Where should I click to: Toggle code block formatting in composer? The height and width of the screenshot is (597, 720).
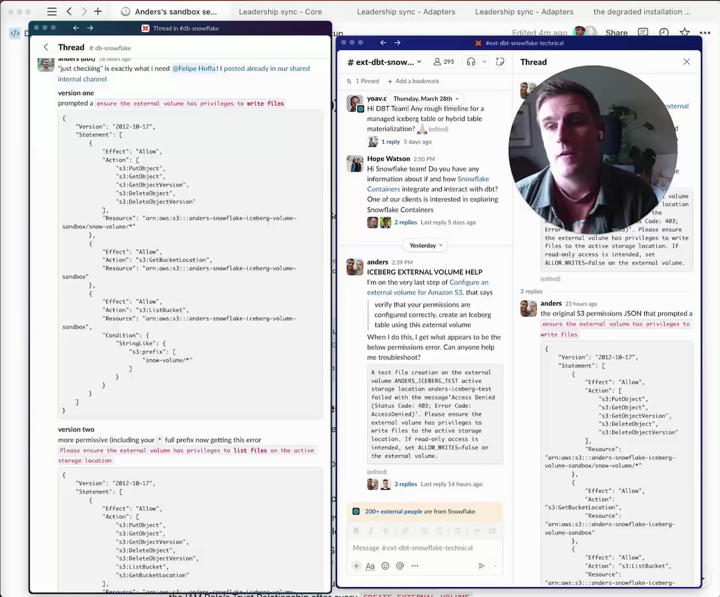(x=492, y=531)
